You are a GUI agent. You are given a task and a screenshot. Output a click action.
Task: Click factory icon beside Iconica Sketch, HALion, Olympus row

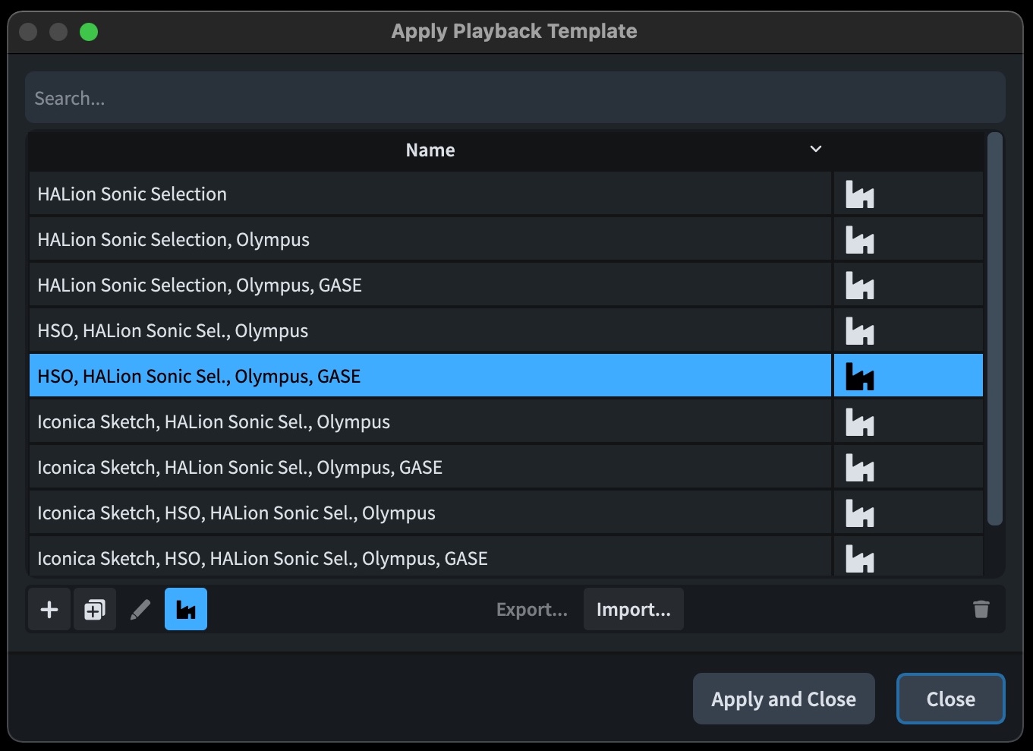click(x=860, y=422)
